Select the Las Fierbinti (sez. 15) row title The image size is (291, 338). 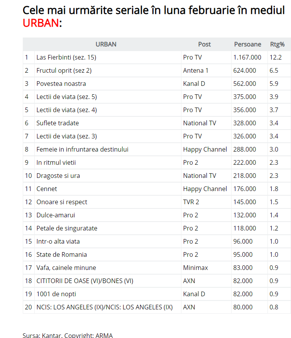pos(66,57)
